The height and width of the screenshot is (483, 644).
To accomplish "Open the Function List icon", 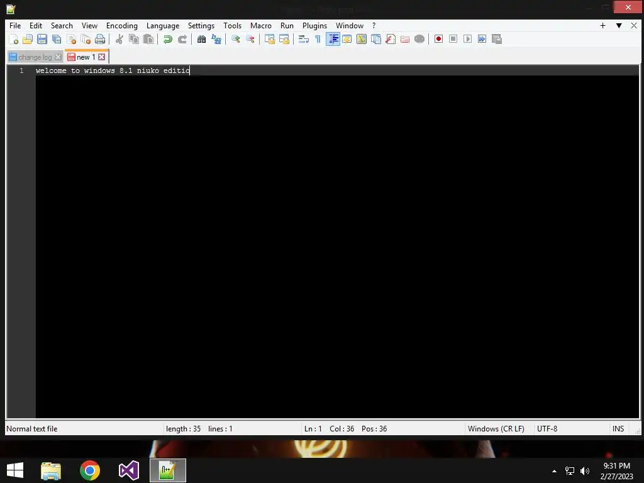I will click(390, 39).
